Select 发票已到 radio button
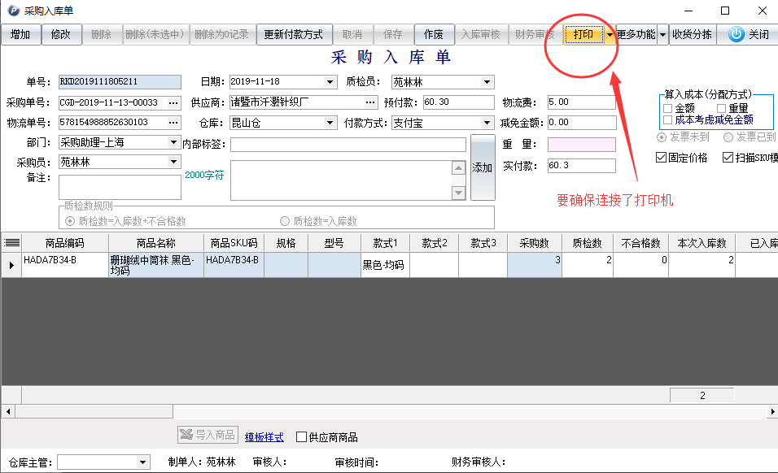 [x=728, y=137]
